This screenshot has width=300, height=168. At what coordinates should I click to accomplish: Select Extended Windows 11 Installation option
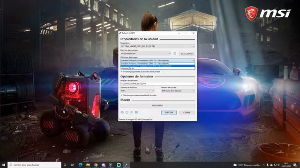(157, 66)
